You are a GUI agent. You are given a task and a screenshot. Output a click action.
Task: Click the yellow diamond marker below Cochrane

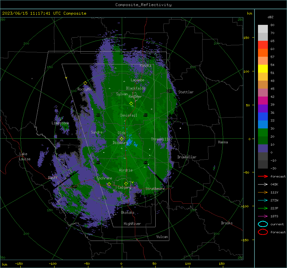[109, 184]
